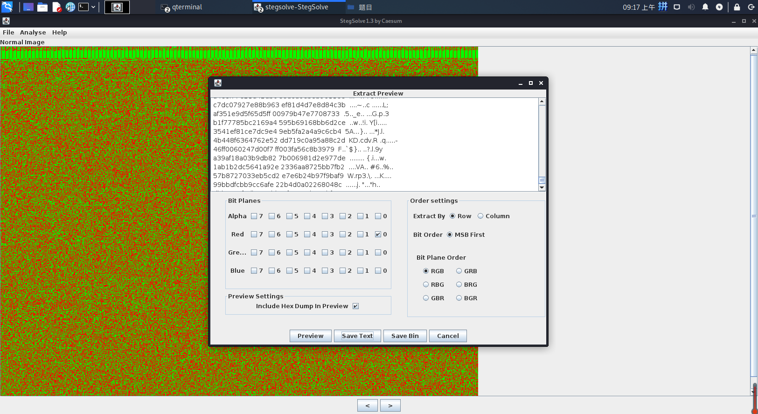Image resolution: width=758 pixels, height=414 pixels.
Task: Click hex line starting with c7dc07927e88b963
Action: pyautogui.click(x=301, y=105)
